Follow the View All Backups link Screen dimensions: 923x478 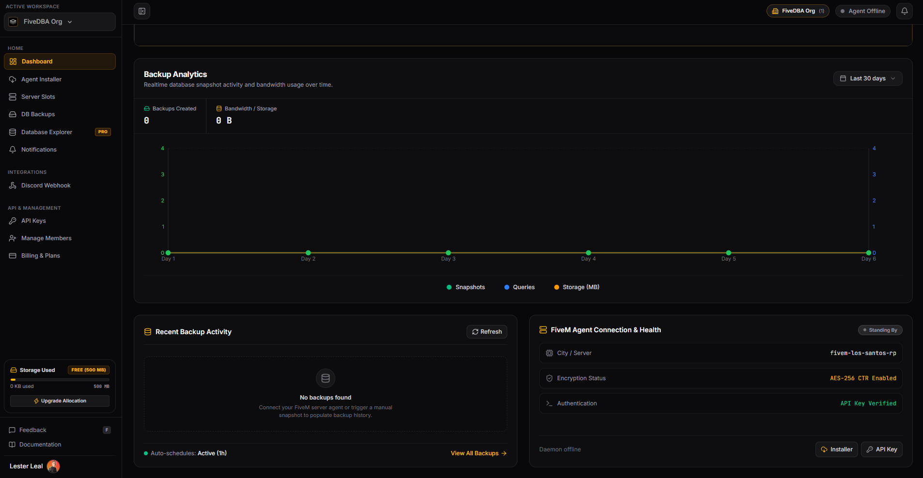click(479, 453)
